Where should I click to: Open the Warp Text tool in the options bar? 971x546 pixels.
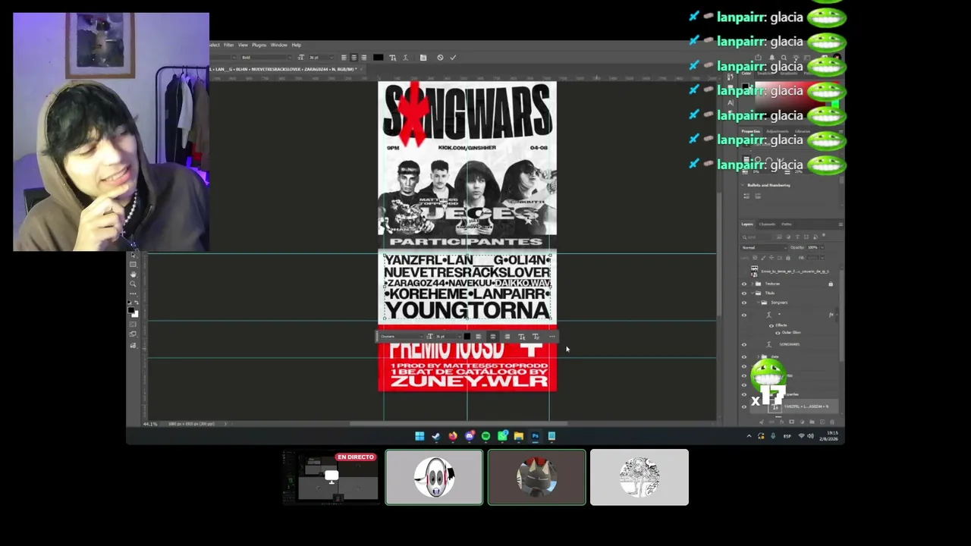(x=405, y=58)
